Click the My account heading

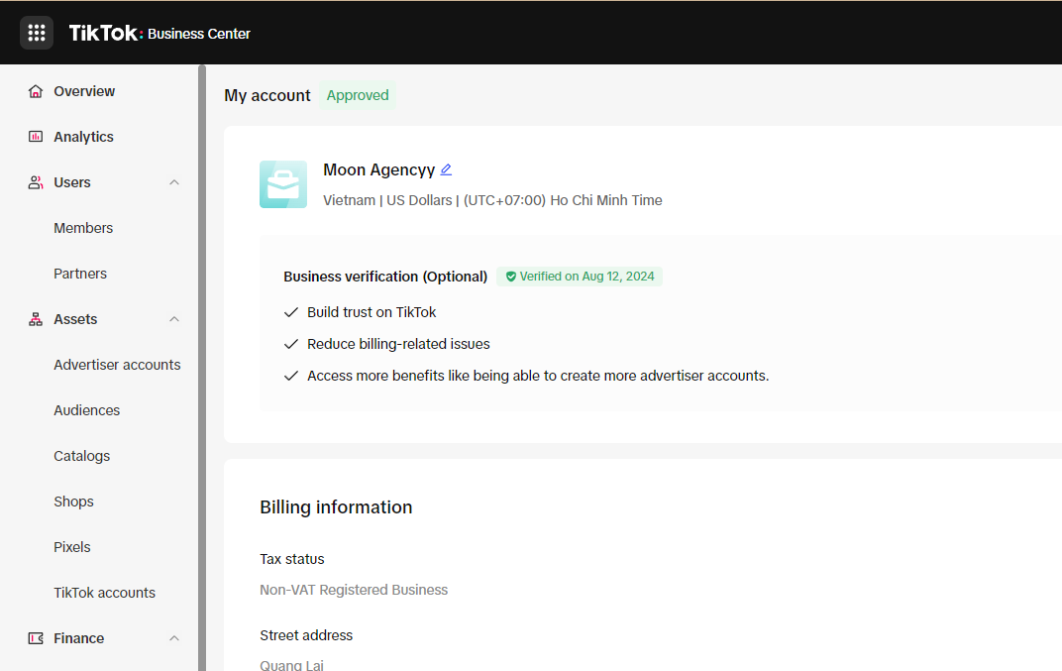[266, 95]
